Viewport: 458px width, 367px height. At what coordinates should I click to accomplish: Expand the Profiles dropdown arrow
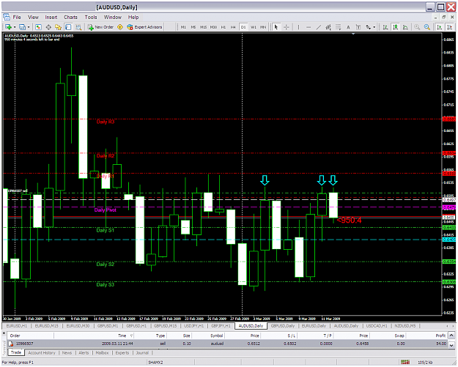click(x=29, y=27)
